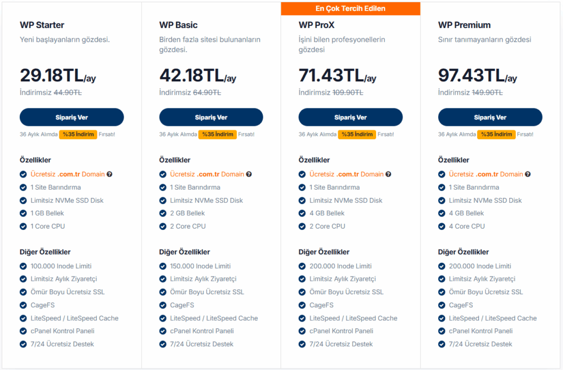Click the Sipariş Ver button for WP ProX

coord(351,117)
